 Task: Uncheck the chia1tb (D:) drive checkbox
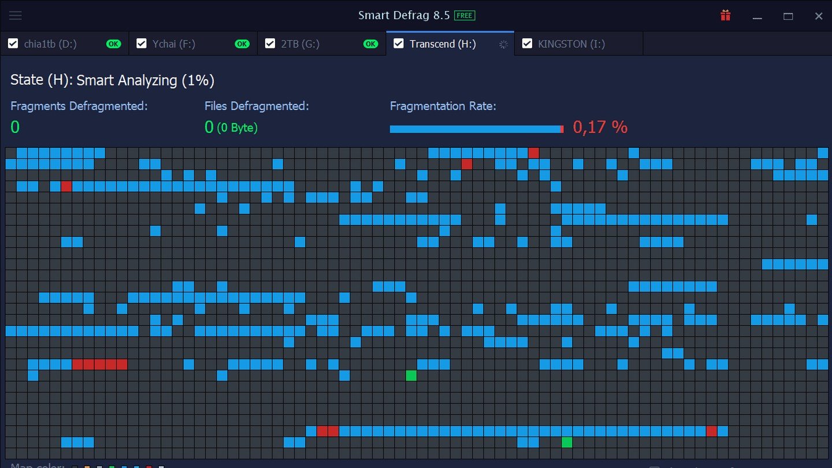(x=13, y=44)
